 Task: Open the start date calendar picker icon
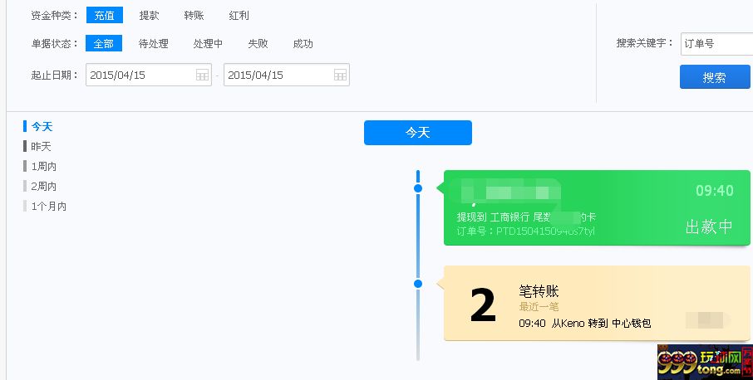[x=202, y=75]
